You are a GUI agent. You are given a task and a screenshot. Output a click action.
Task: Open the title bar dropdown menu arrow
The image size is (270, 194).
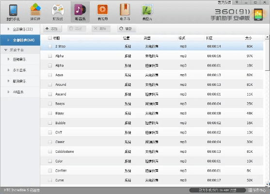pyautogui.click(x=237, y=2)
